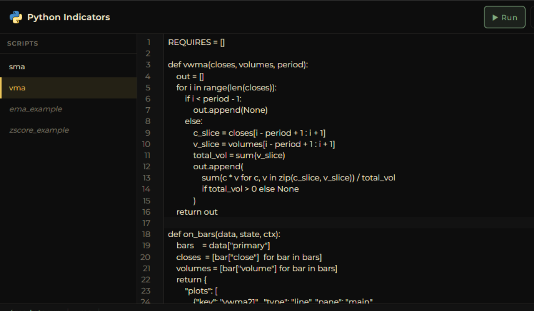This screenshot has width=534, height=311.
Task: Click the def on_bars function line
Action: [224, 234]
